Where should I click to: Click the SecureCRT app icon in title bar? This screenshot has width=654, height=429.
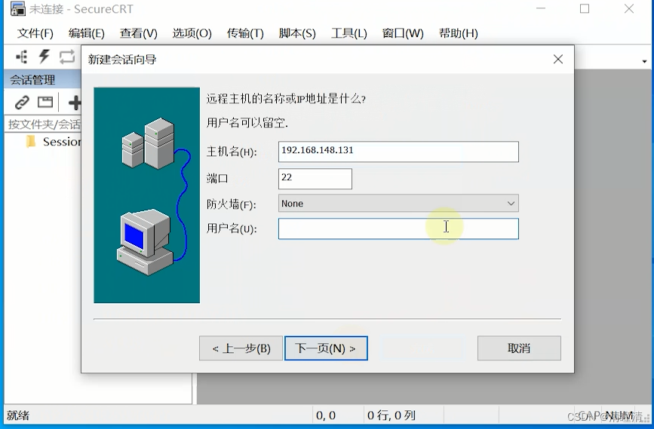pyautogui.click(x=17, y=9)
